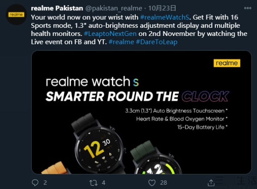Open the #realme hashtag link
The image size is (257, 189).
[x=121, y=42]
